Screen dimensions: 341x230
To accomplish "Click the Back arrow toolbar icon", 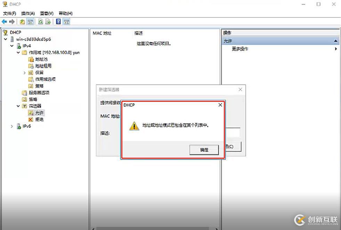I will (x=4, y=22).
